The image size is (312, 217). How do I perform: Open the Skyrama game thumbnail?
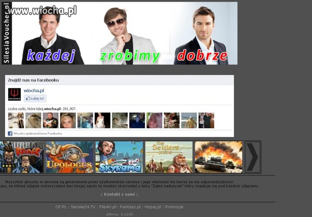click(119, 157)
